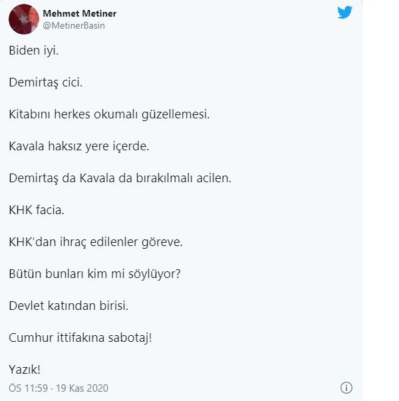Click the line 'Demirtaş cici.'
Screen dimensions: 399x401
(45, 82)
